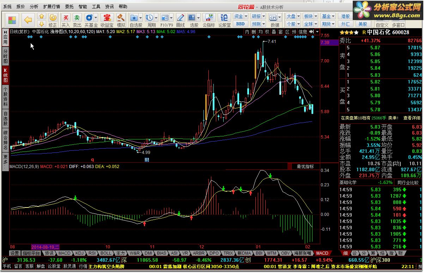Click the red 财 marker under chart
The image size is (424, 273).
click(147, 160)
